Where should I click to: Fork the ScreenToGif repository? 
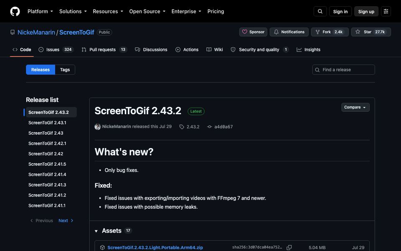click(x=330, y=32)
